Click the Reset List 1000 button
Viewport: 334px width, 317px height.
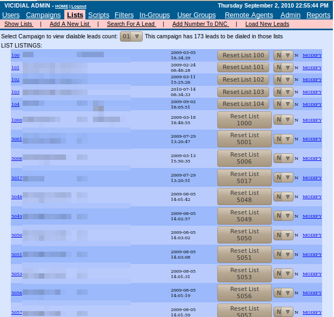point(244,120)
